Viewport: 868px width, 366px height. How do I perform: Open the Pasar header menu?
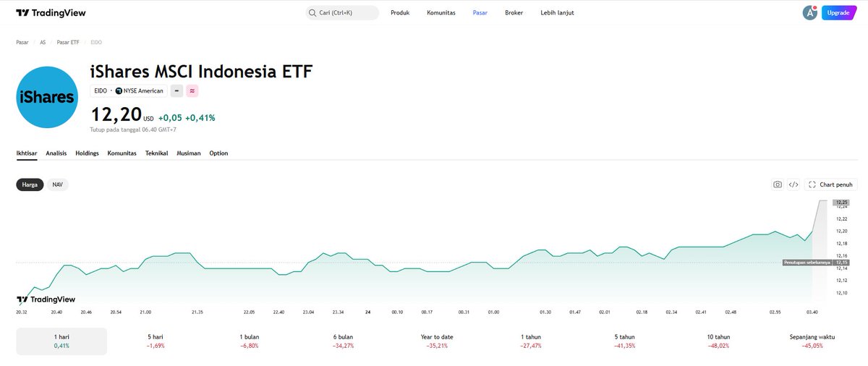[480, 12]
